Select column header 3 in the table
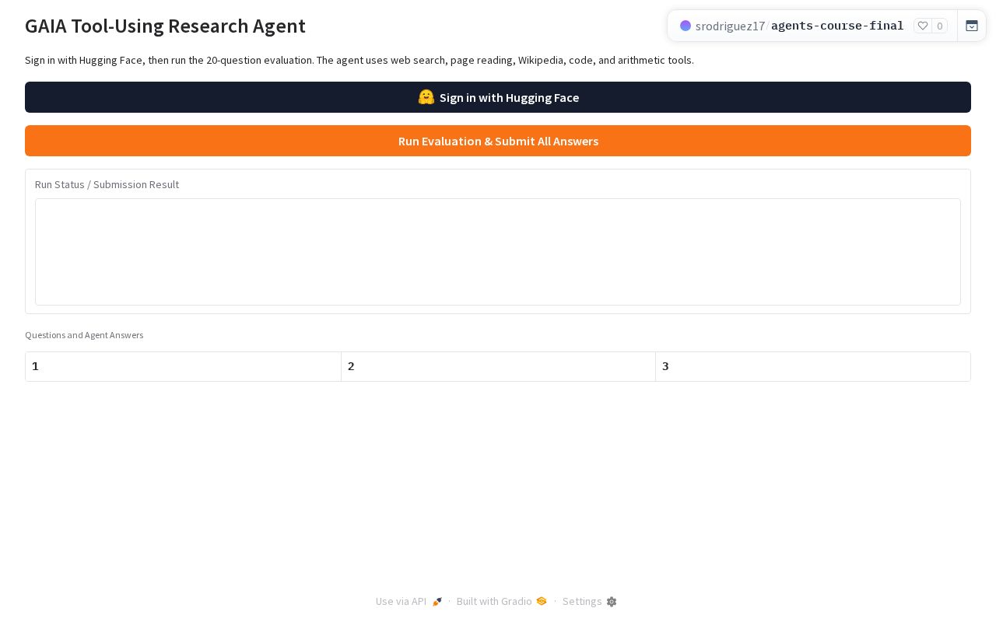This screenshot has height=622, width=996. coord(813,366)
